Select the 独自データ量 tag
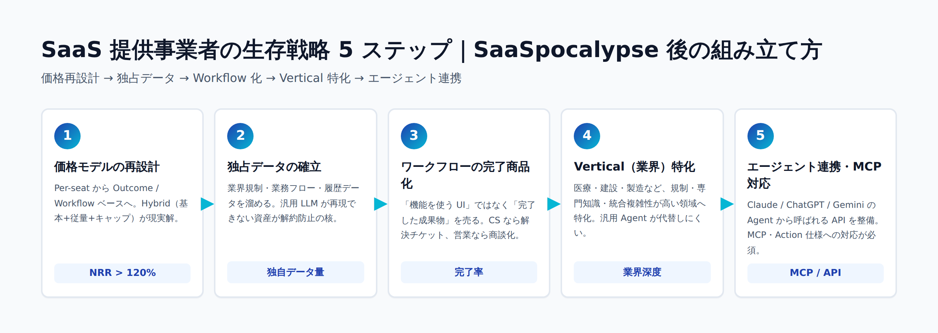Image resolution: width=938 pixels, height=333 pixels. click(296, 272)
